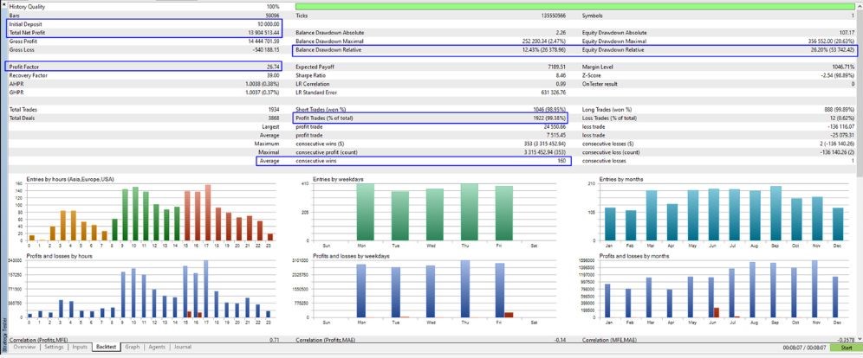Click the Correlation (MFE,MAE) label
The height and width of the screenshot is (358, 863).
point(609,341)
